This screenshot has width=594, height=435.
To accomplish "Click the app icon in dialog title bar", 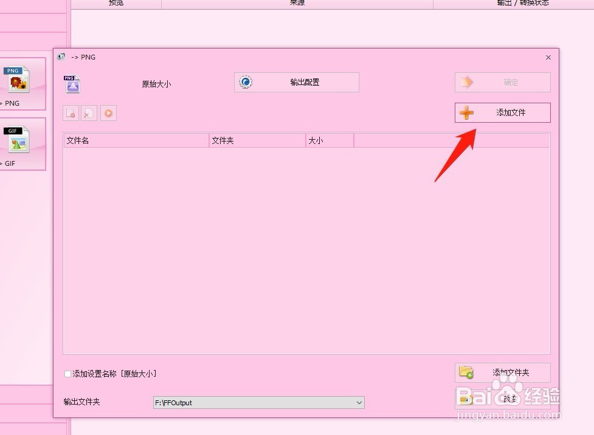I will (x=61, y=57).
